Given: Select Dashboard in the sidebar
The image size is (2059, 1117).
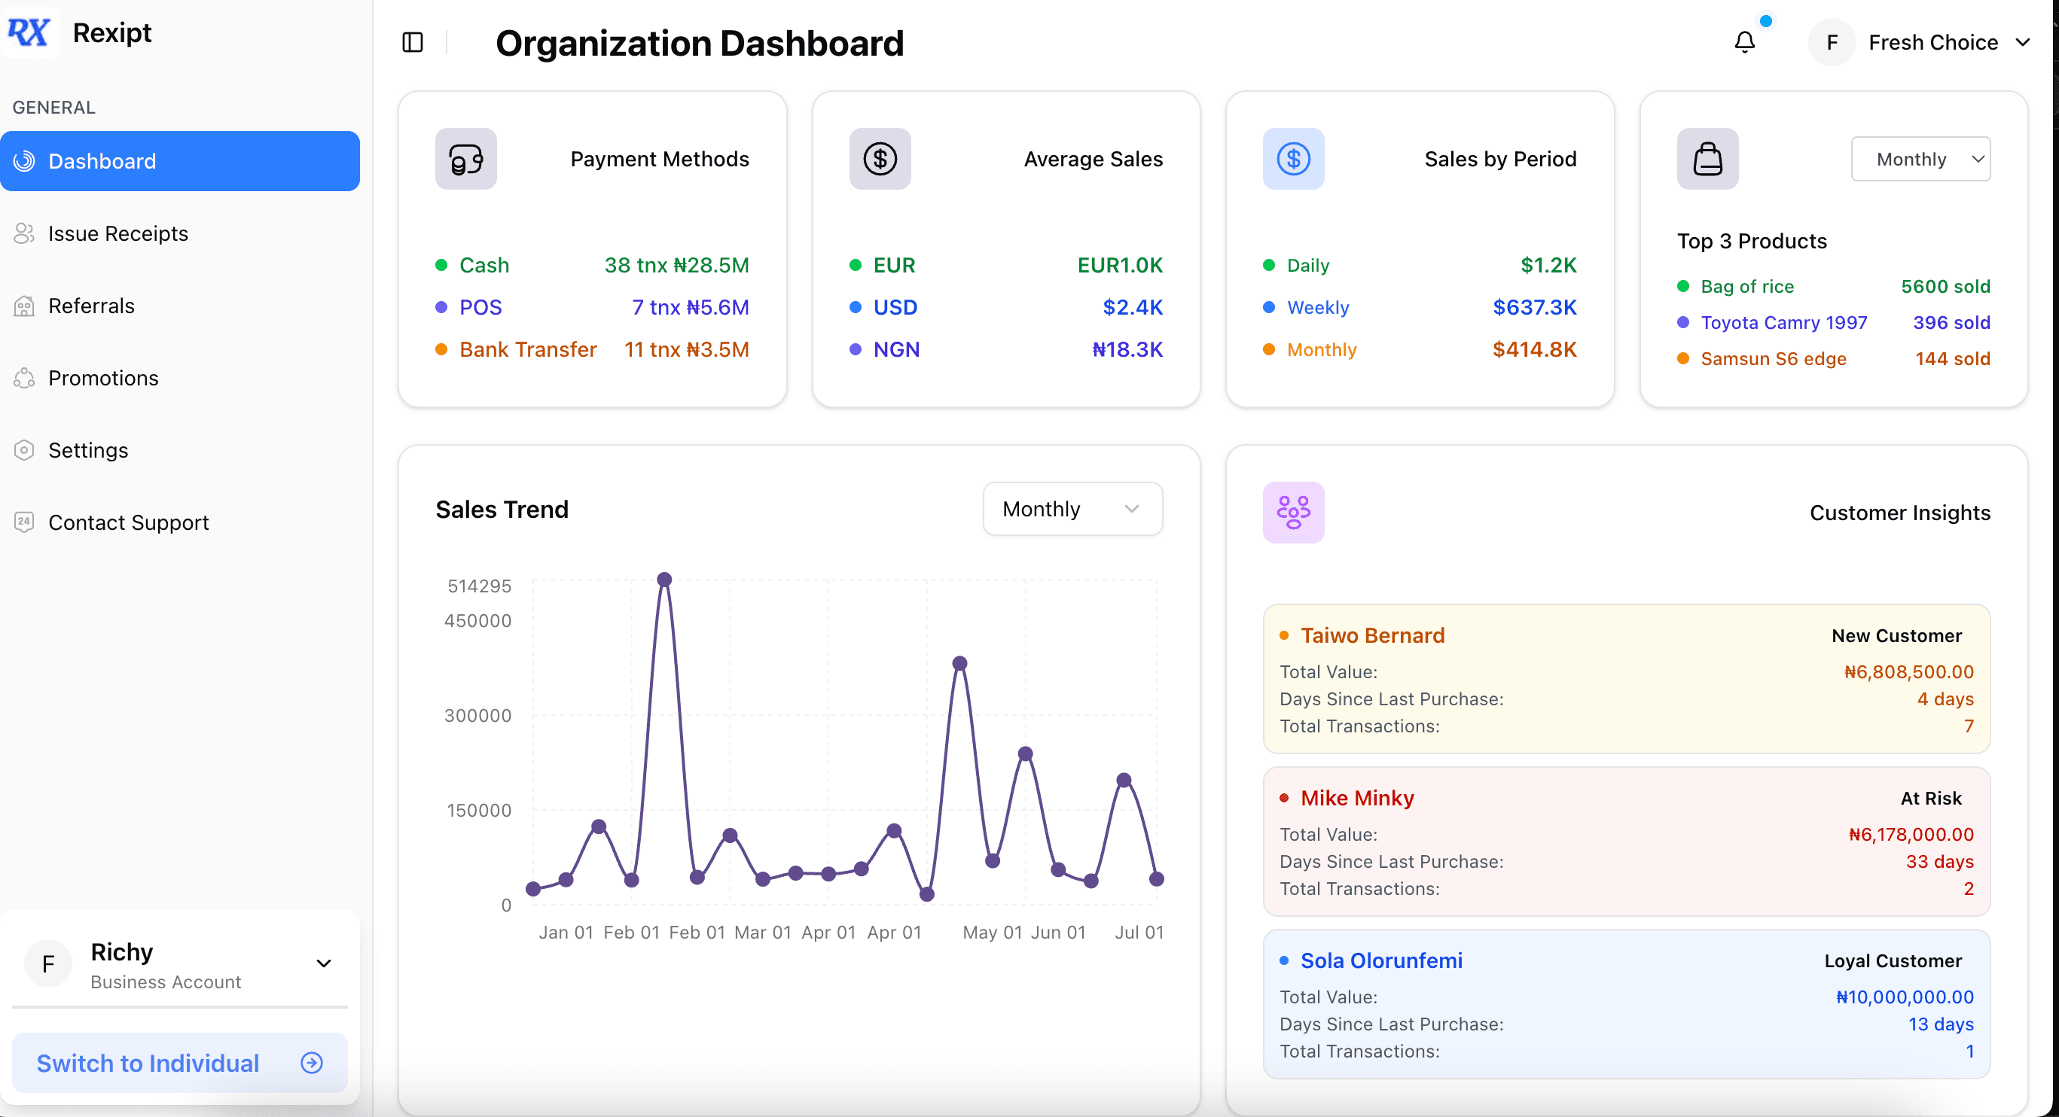Looking at the screenshot, I should click(x=102, y=160).
